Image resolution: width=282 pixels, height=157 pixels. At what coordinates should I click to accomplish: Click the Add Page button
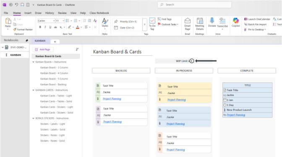click(x=43, y=50)
